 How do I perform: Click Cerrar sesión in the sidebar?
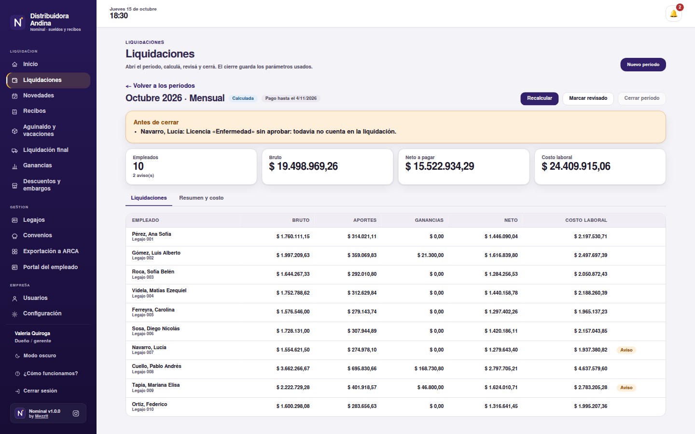coord(48,391)
